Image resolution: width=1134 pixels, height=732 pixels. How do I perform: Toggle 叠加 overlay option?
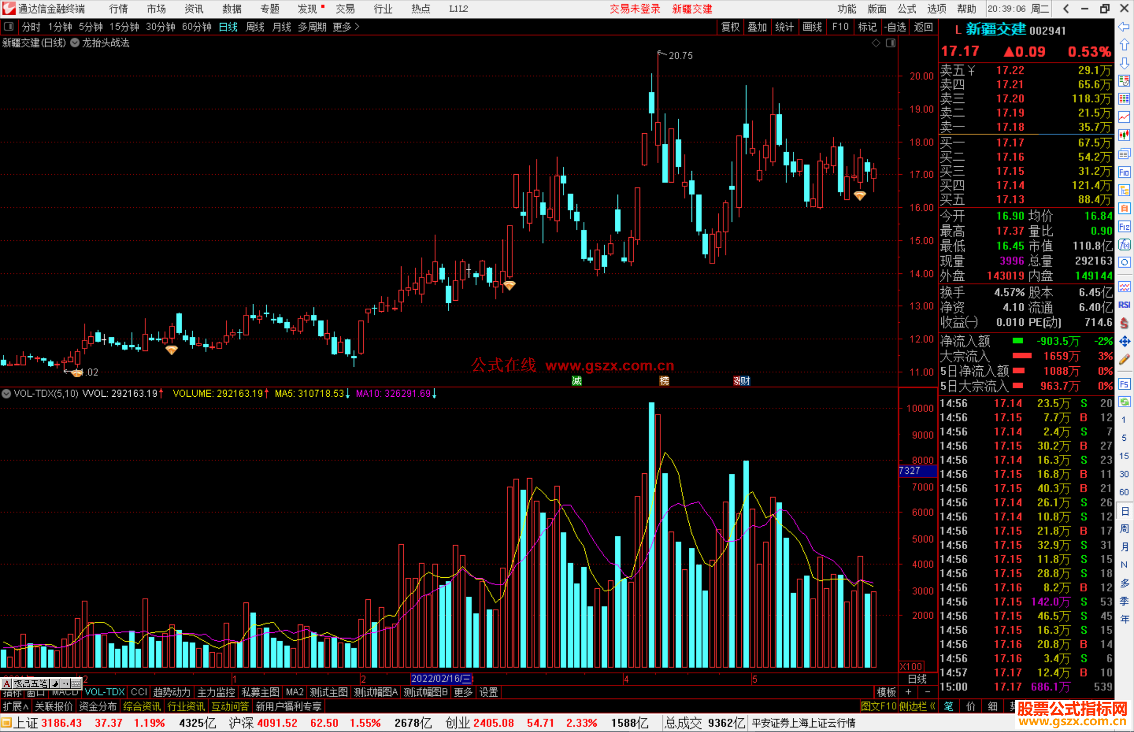[x=757, y=27]
